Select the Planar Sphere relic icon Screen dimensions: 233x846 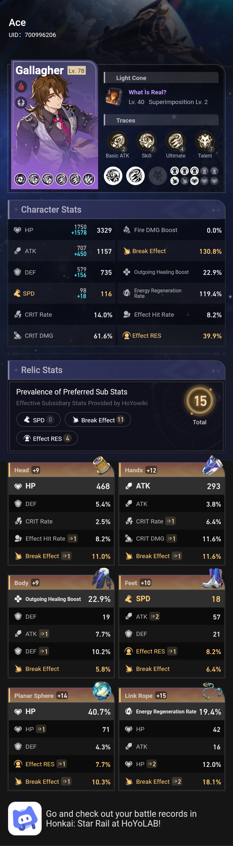(102, 691)
